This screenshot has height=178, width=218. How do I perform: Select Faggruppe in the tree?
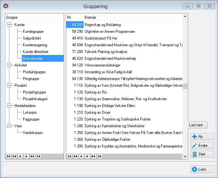[x=31, y=119]
